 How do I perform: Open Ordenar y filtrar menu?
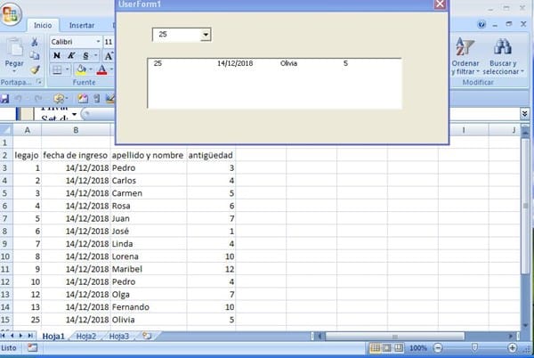[465, 56]
